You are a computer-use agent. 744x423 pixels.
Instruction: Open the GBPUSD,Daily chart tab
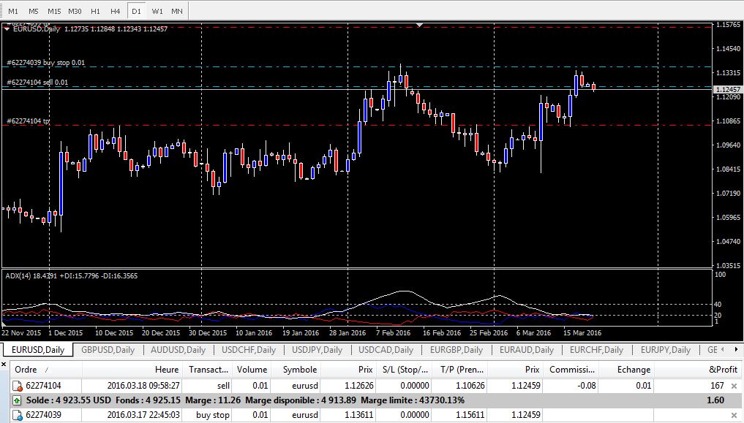point(108,350)
